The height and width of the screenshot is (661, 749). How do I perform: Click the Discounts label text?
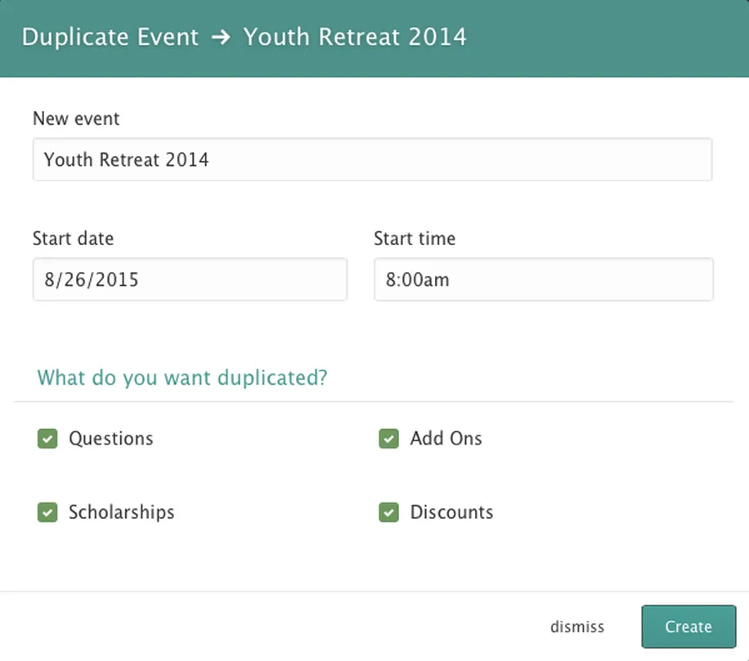(451, 512)
